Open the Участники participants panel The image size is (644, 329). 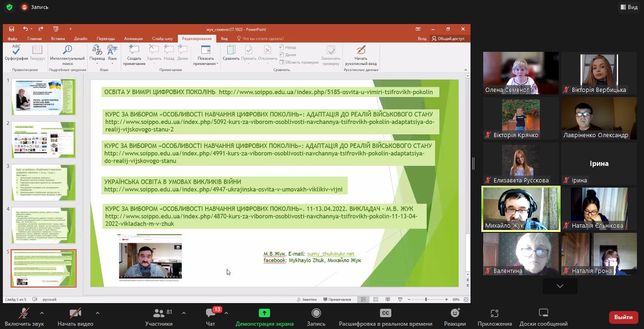[159, 317]
